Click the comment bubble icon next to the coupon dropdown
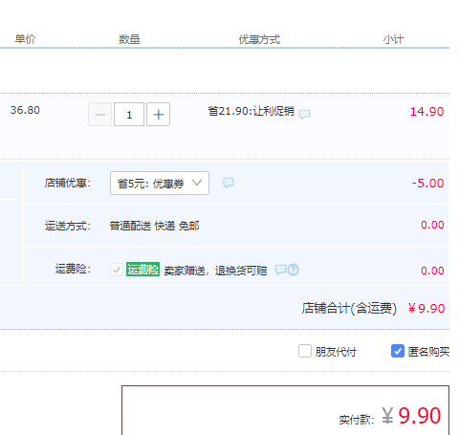 (229, 183)
